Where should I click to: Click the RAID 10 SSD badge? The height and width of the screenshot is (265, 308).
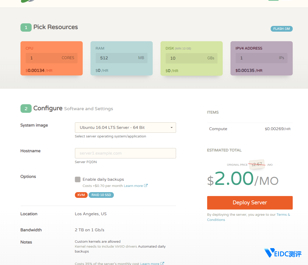(x=101, y=195)
